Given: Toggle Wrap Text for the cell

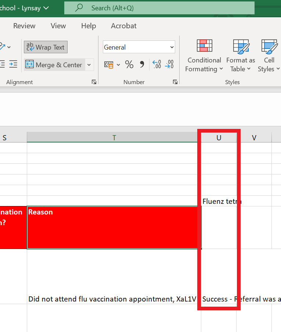Looking at the screenshot, I should 46,47.
